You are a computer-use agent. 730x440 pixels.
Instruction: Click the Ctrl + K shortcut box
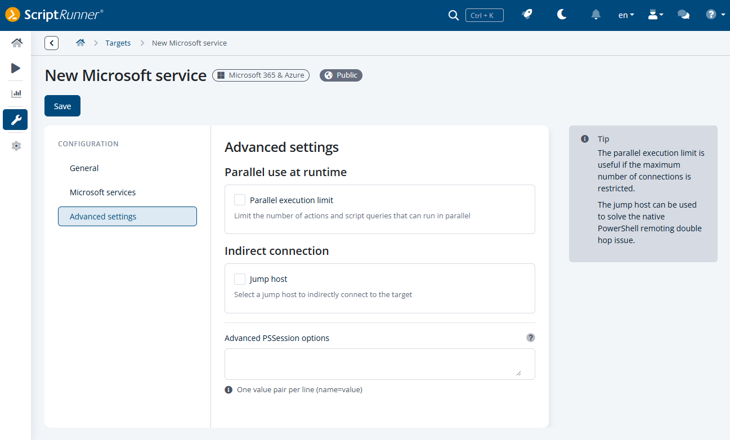pos(485,15)
